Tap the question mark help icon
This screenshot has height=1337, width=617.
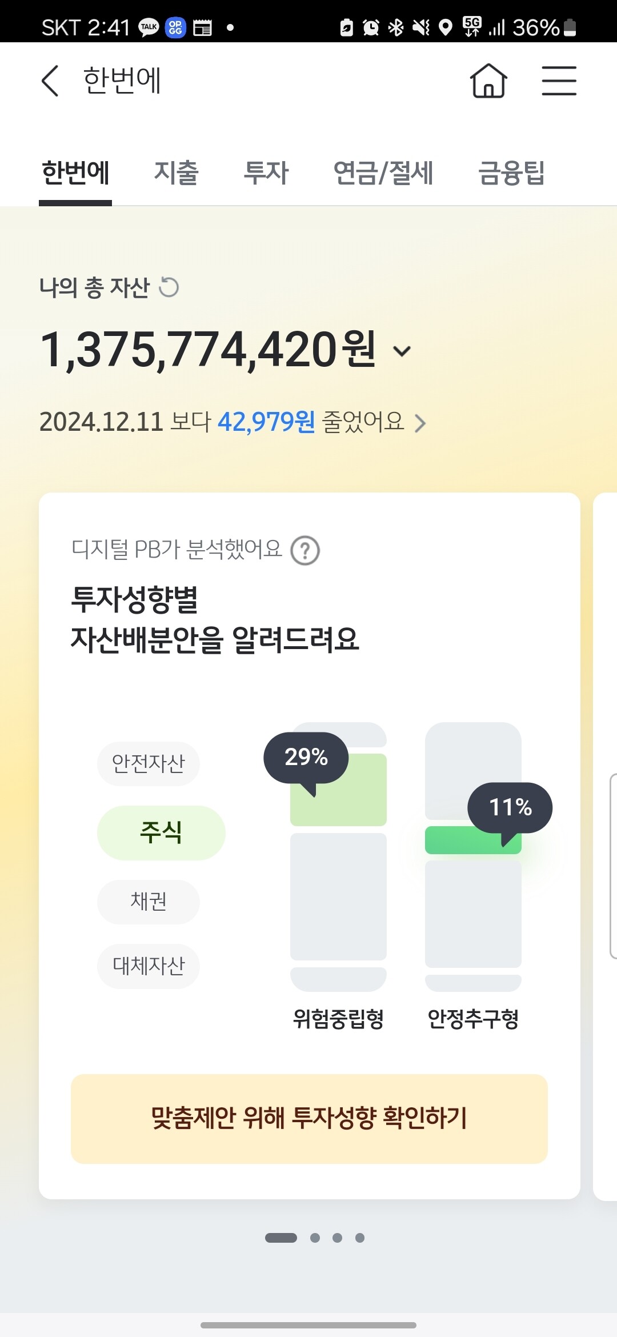pos(305,551)
